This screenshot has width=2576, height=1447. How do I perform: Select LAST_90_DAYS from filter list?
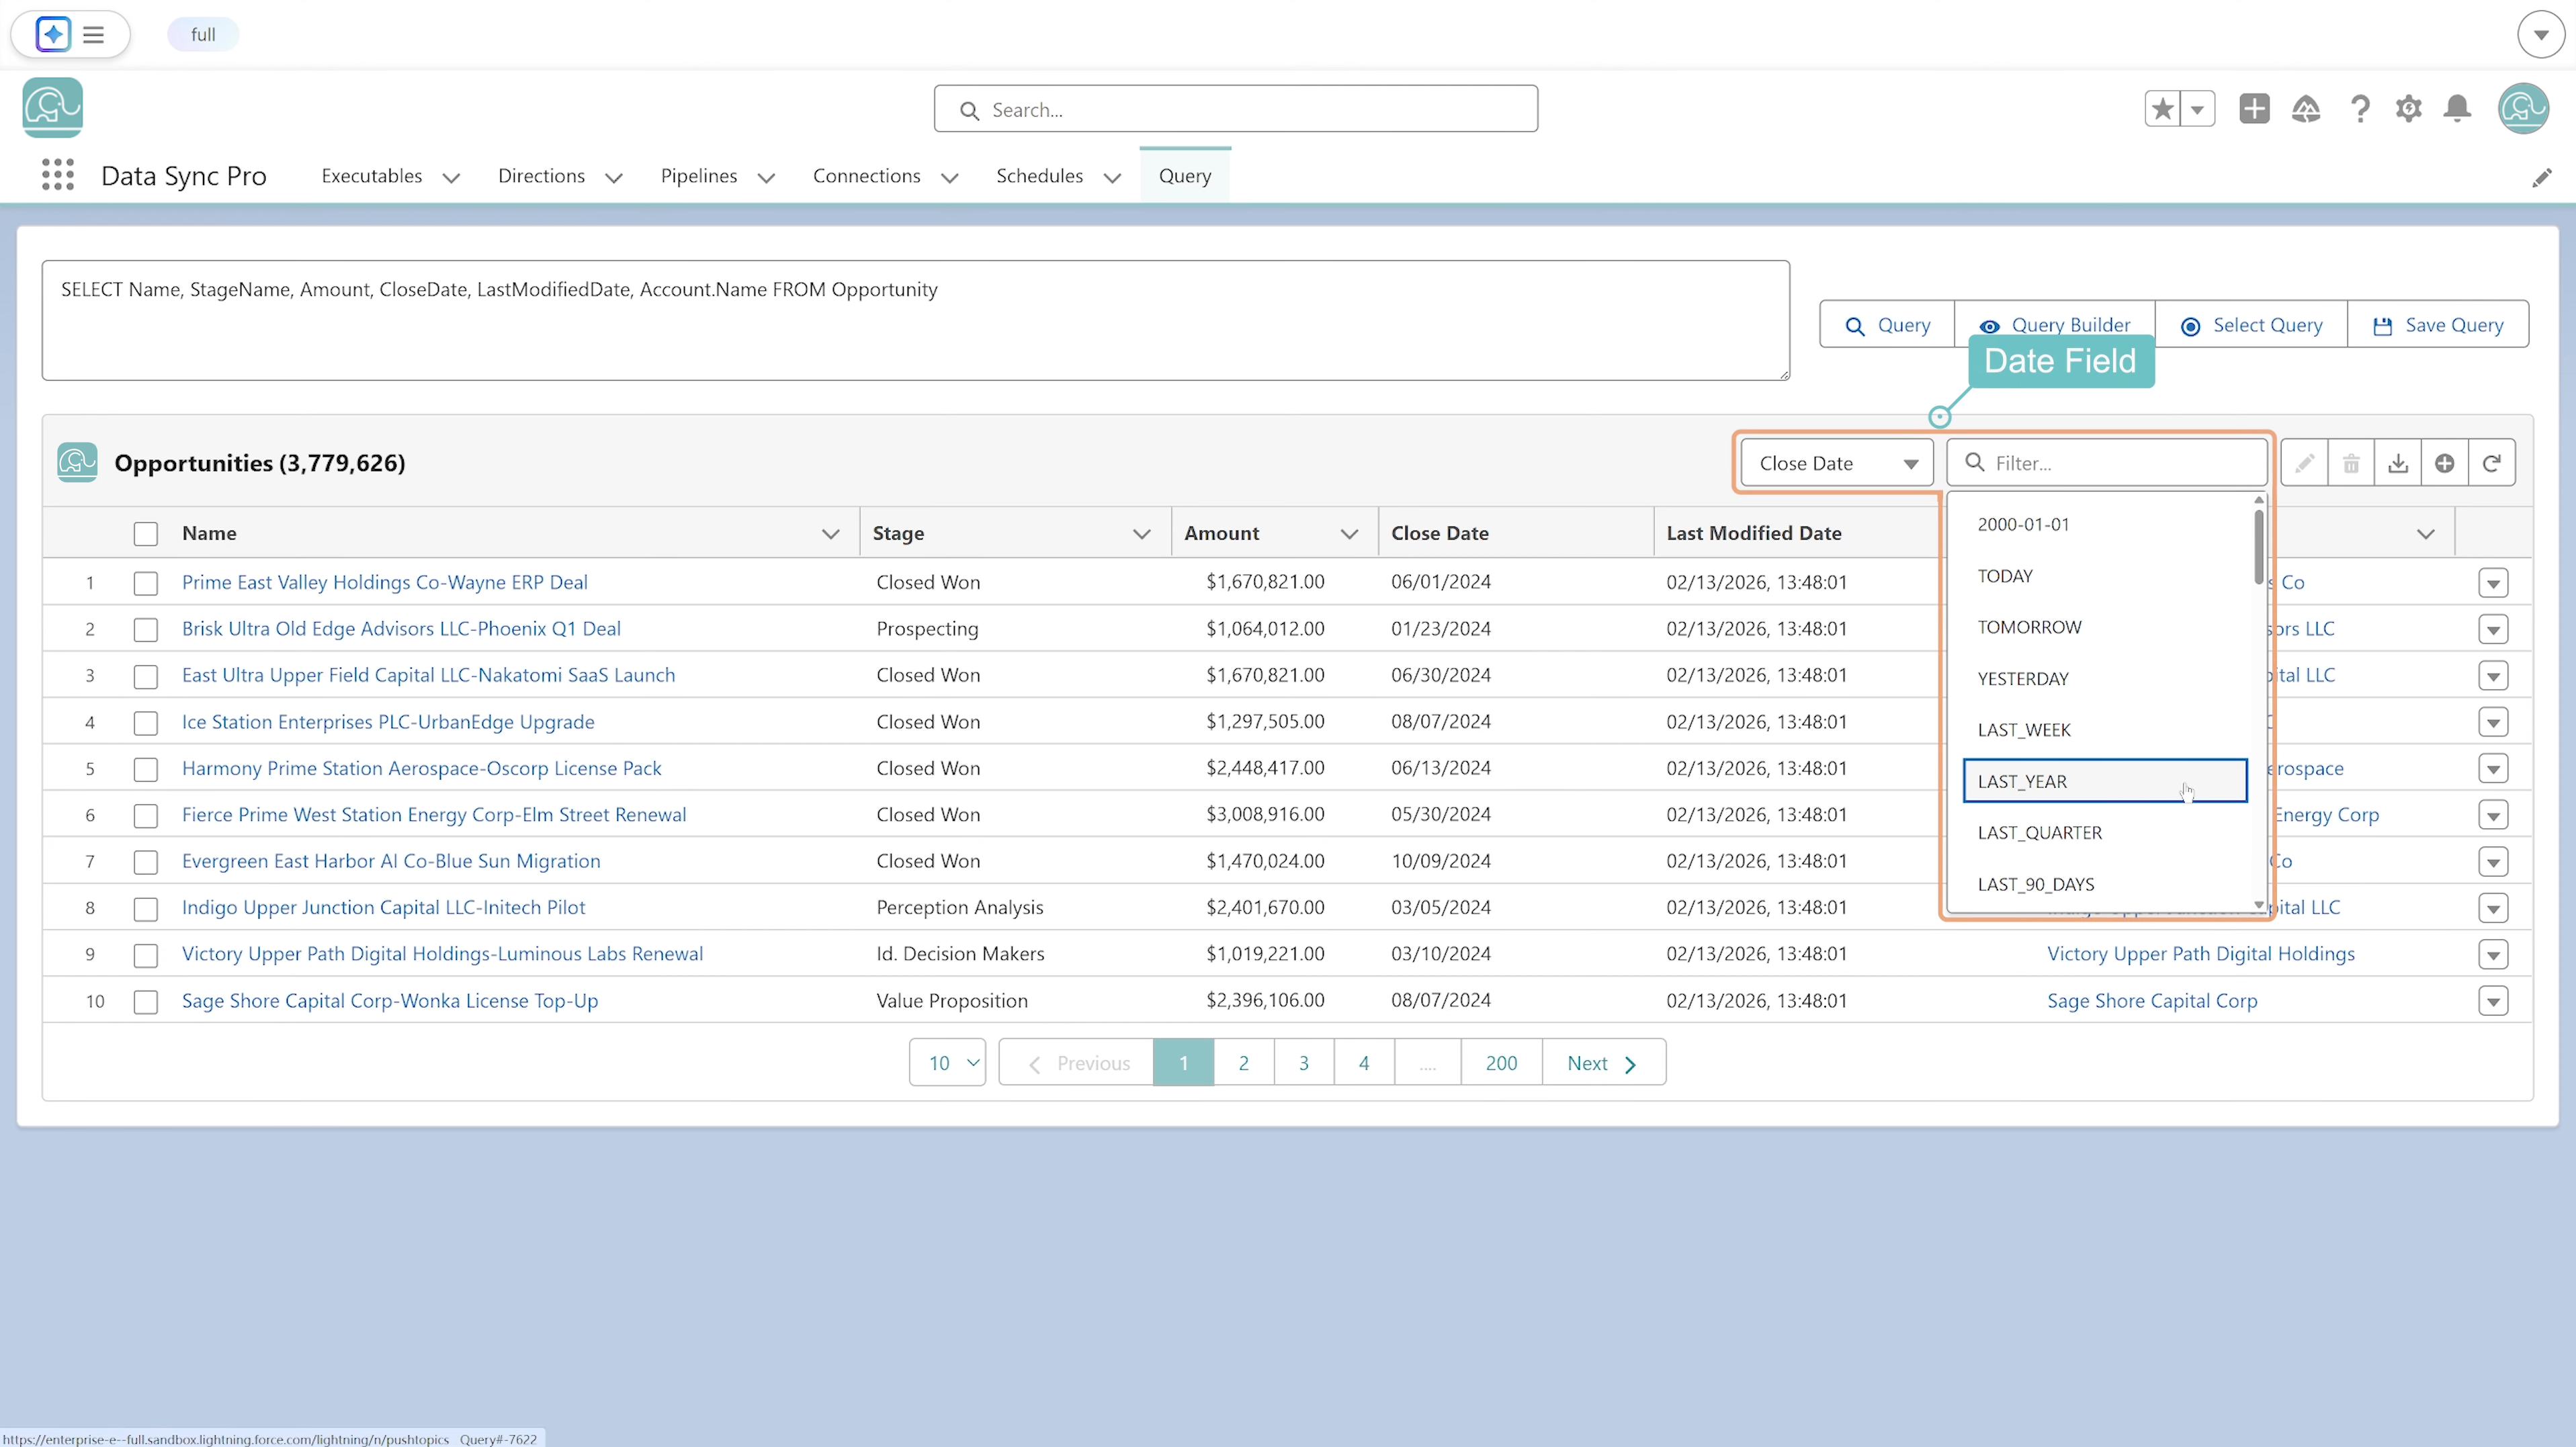[x=2105, y=884]
